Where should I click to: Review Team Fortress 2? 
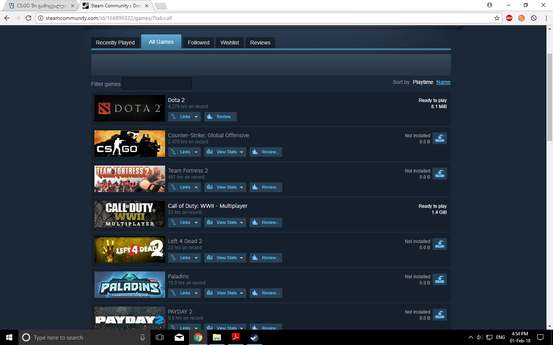[x=266, y=187]
